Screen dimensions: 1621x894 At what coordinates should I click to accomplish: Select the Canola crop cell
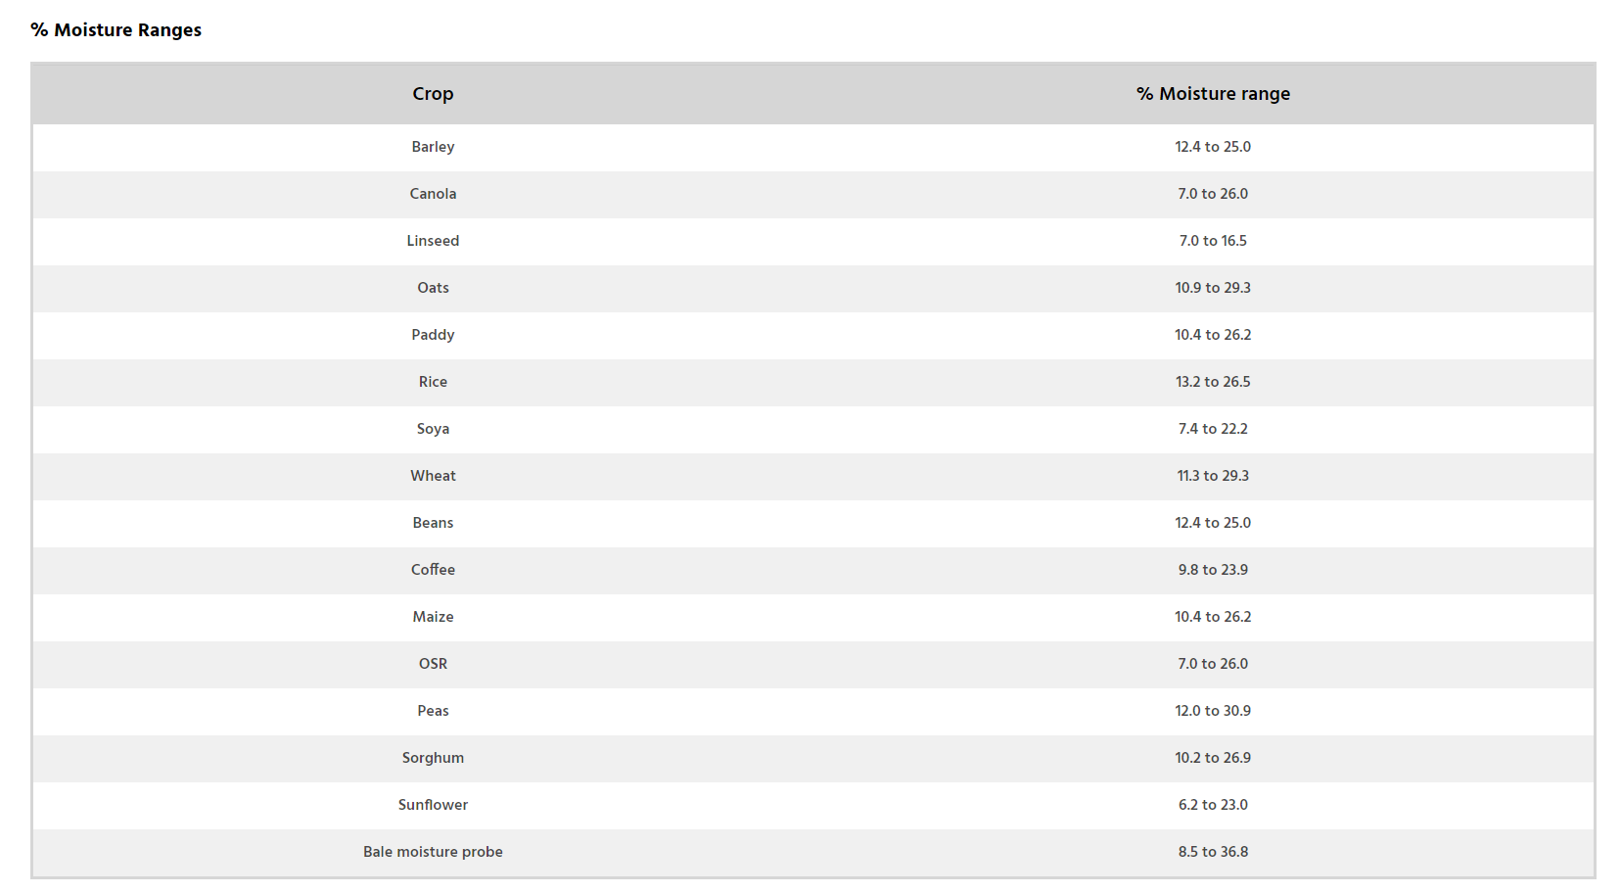pos(433,194)
